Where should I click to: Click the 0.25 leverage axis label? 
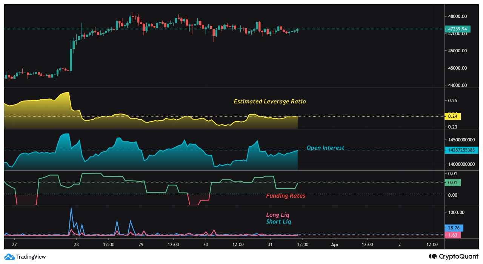(452, 101)
